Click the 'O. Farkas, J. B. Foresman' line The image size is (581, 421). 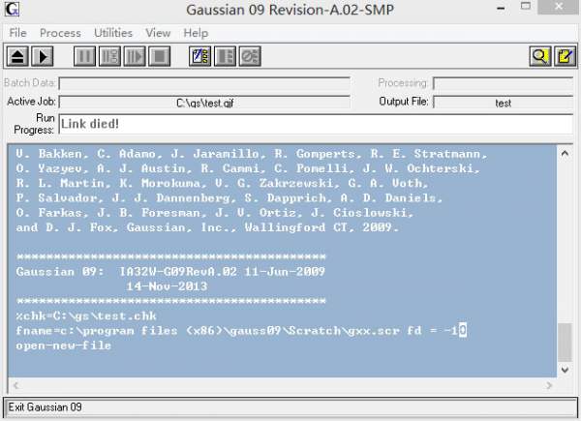[215, 213]
